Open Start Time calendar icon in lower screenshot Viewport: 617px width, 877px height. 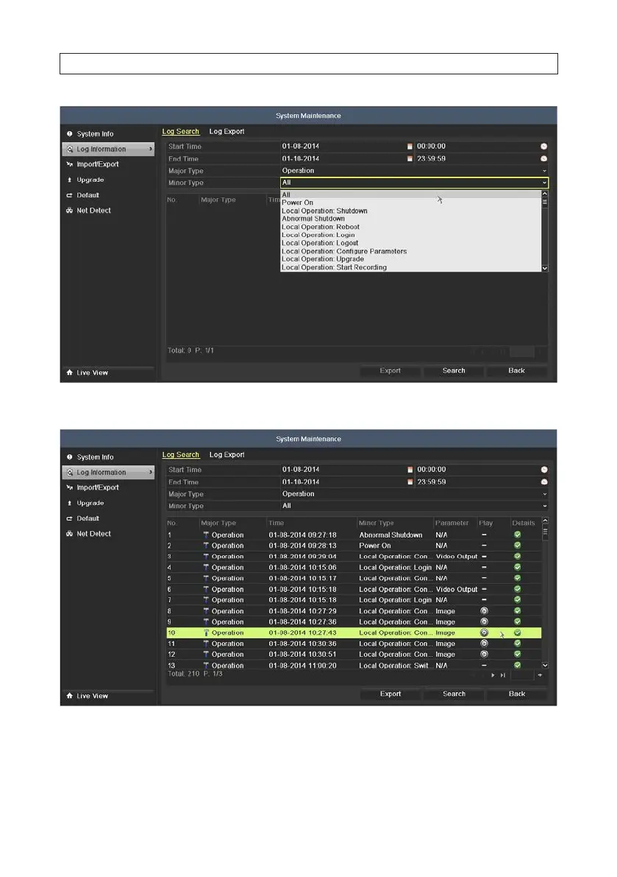410,470
